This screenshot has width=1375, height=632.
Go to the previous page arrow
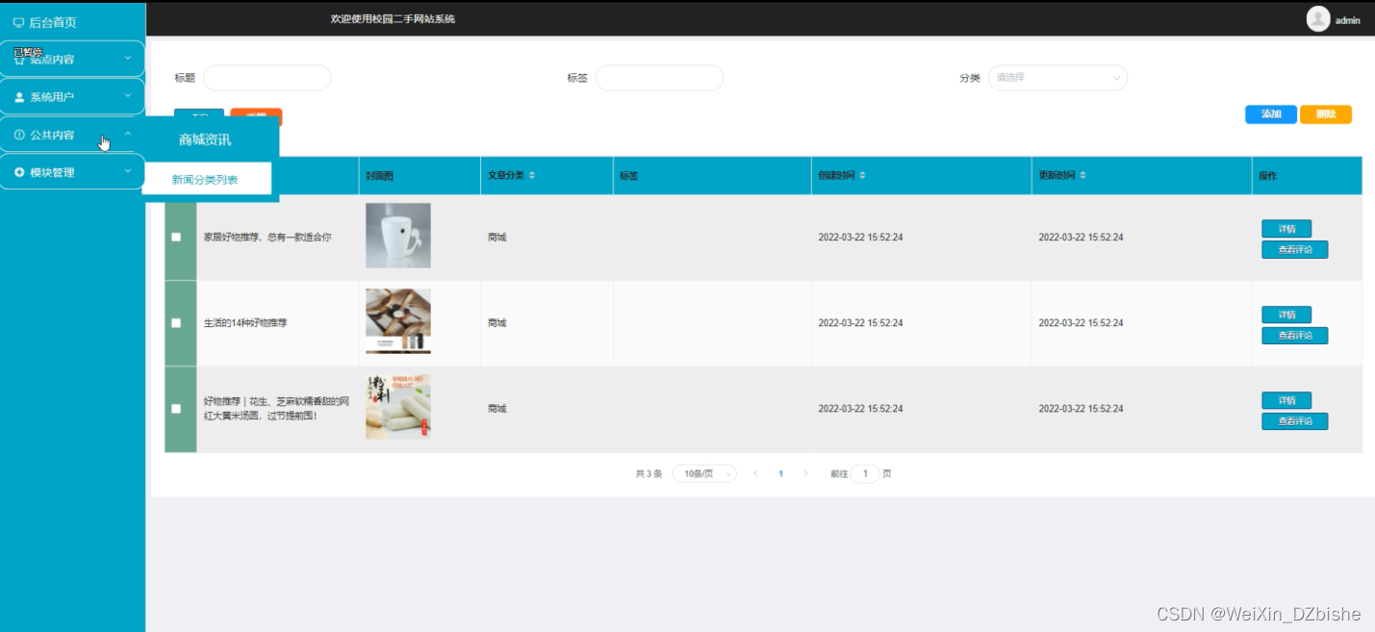[755, 473]
